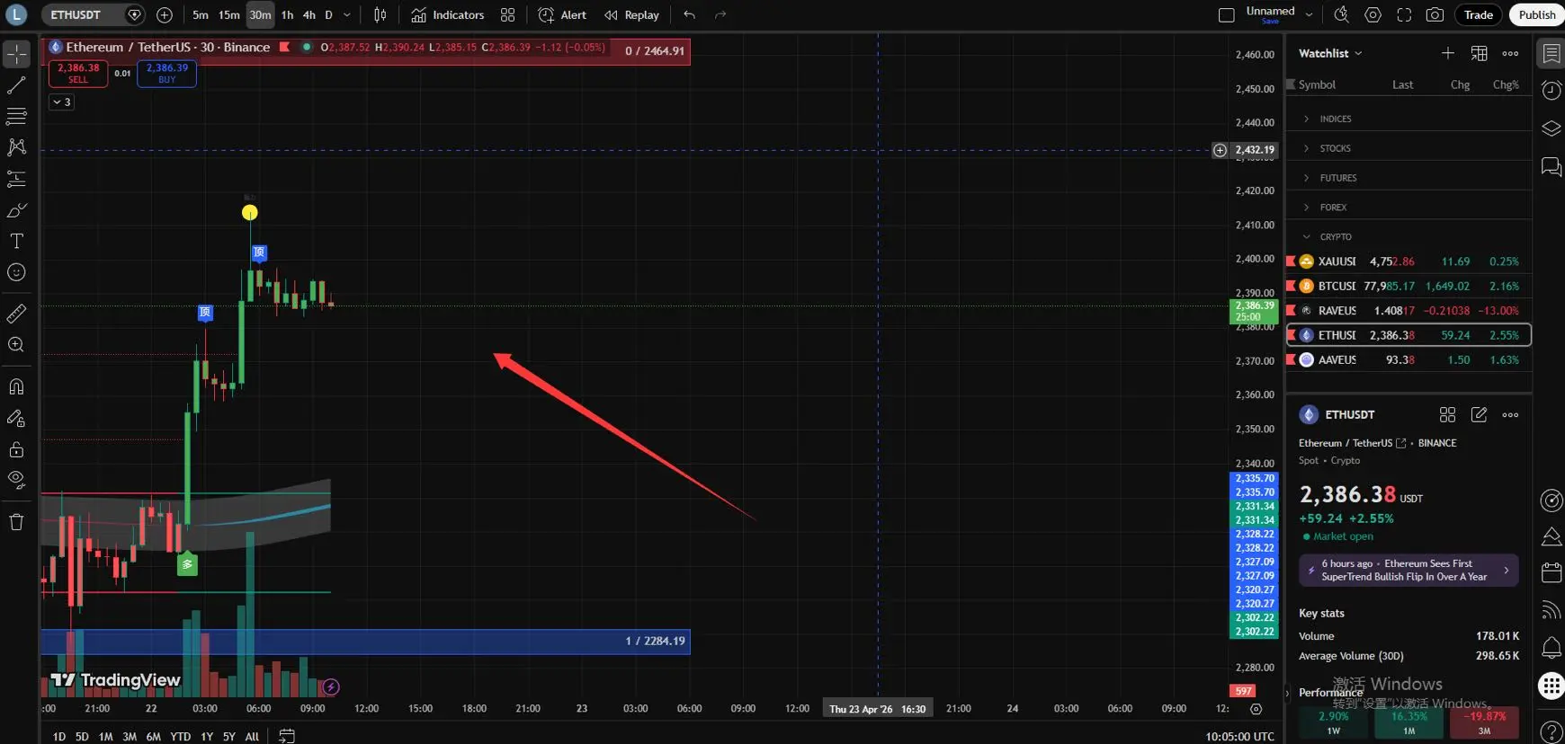Open the candlestick chart type selector
Viewport: 1565px width, 744px height.
[x=380, y=15]
